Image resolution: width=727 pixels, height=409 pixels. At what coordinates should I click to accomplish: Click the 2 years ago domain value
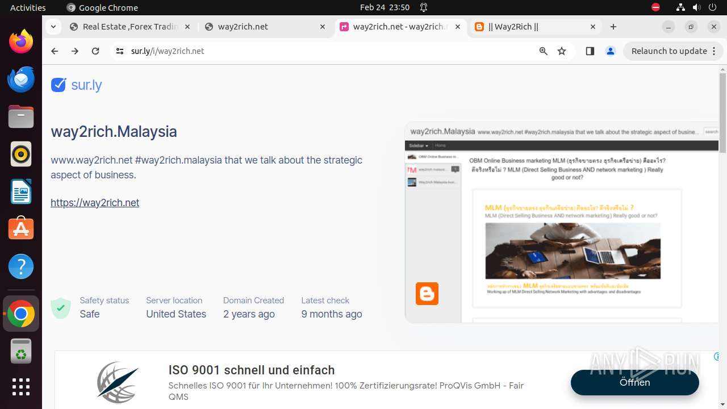pos(249,314)
